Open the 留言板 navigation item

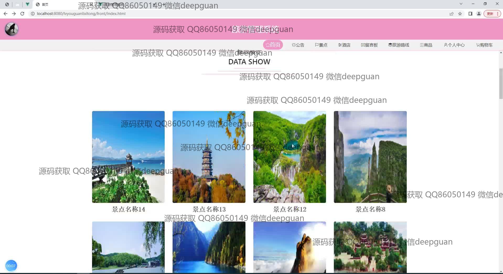(369, 45)
